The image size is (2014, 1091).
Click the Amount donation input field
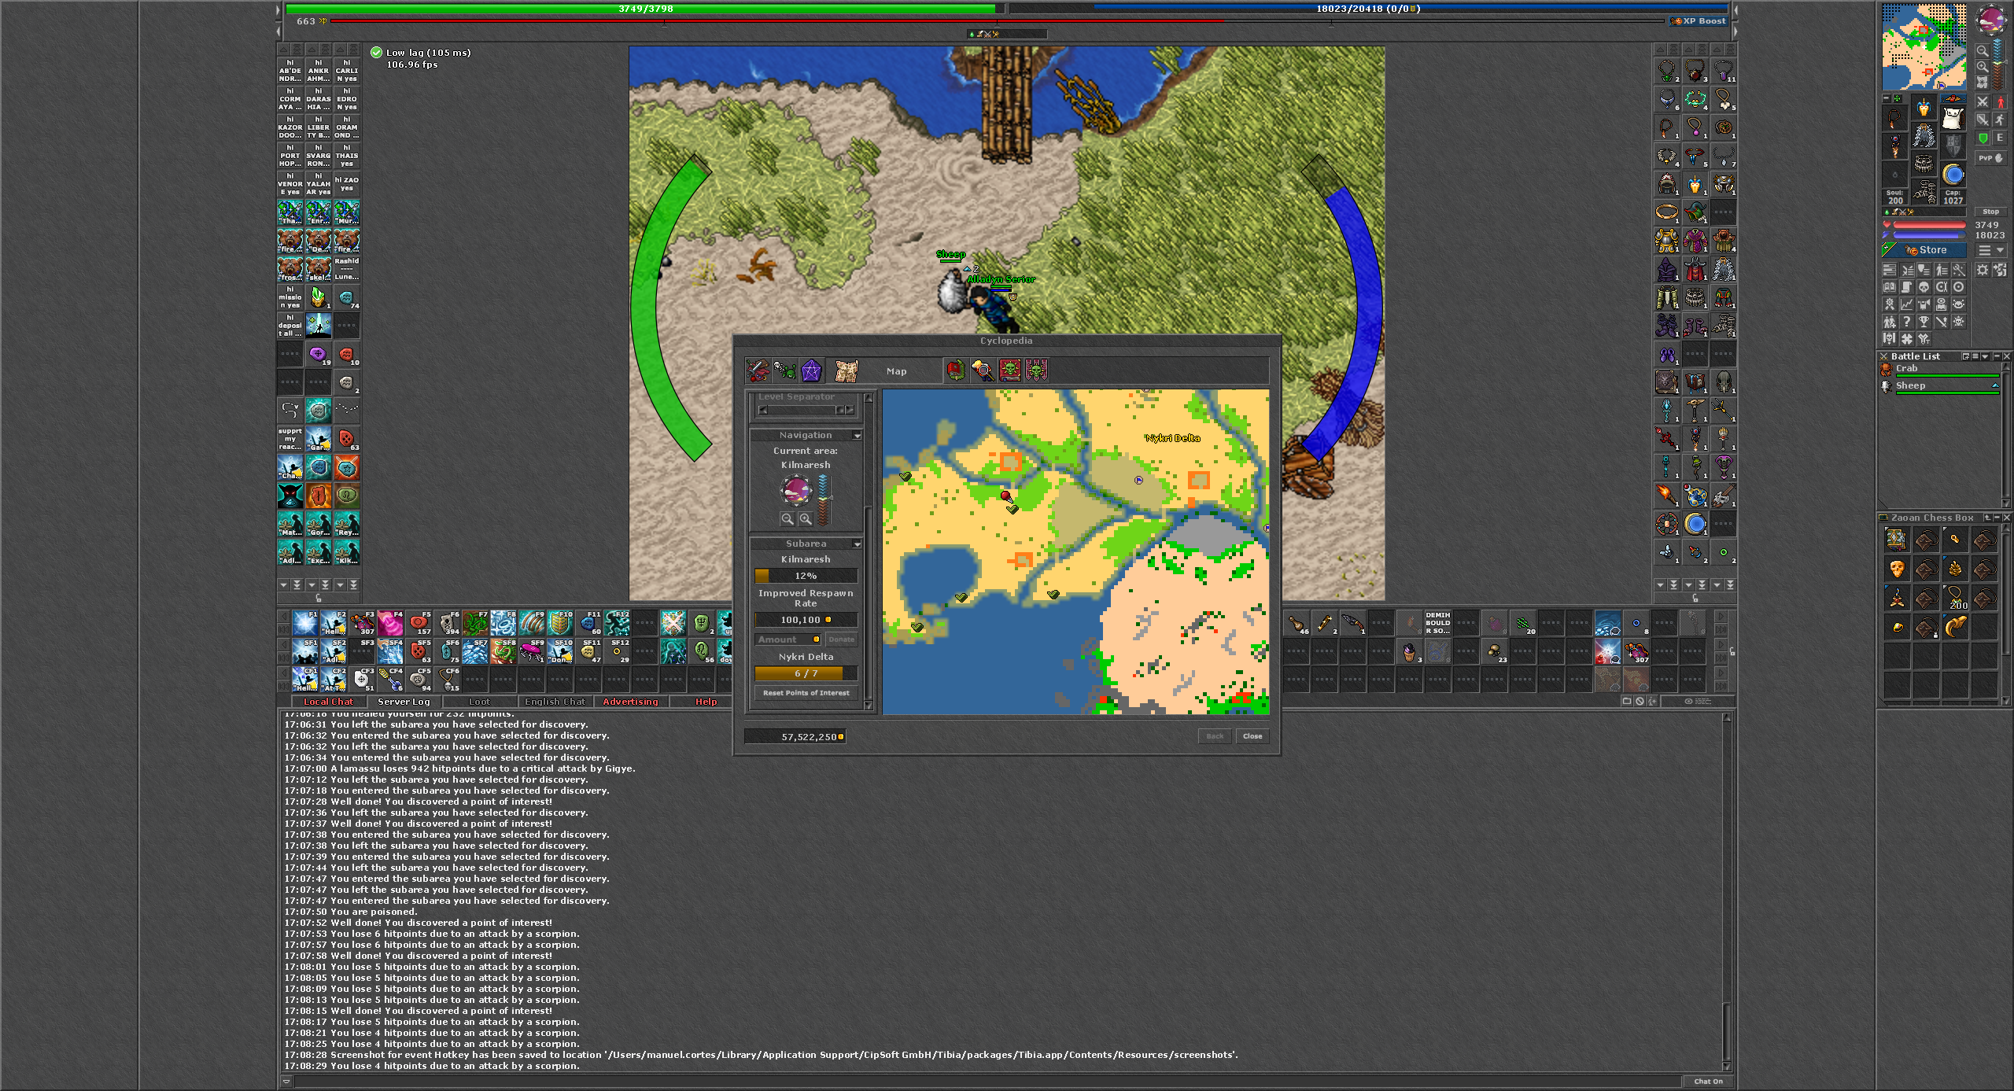click(x=787, y=639)
